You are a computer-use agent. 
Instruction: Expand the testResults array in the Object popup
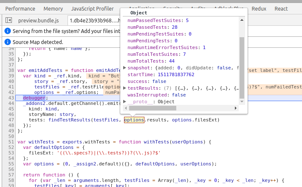(x=124, y=88)
